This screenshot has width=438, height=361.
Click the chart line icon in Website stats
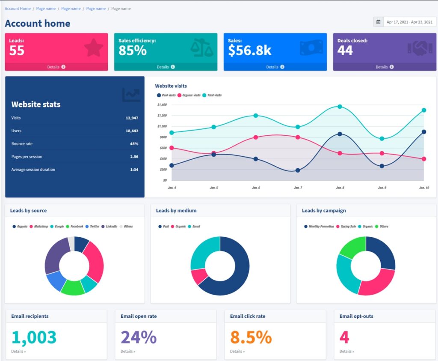click(131, 95)
